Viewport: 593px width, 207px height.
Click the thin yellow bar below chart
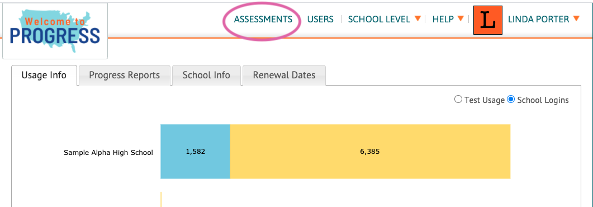pyautogui.click(x=161, y=199)
